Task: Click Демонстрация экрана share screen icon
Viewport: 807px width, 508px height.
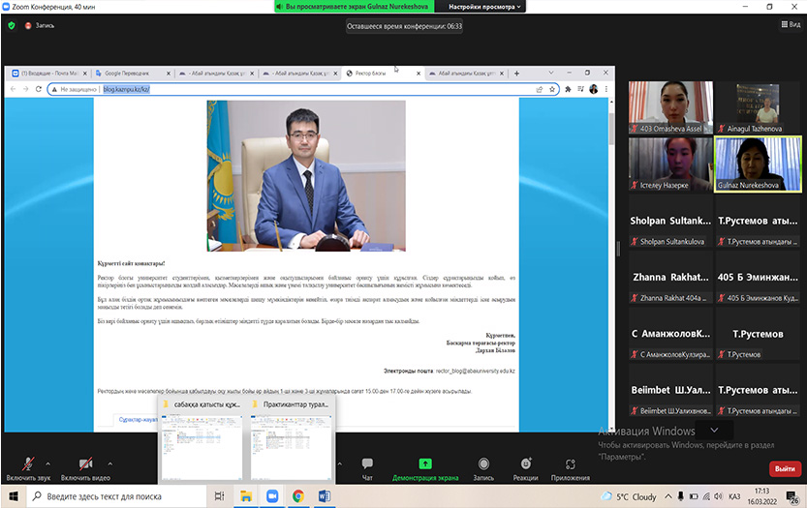Action: [x=425, y=465]
